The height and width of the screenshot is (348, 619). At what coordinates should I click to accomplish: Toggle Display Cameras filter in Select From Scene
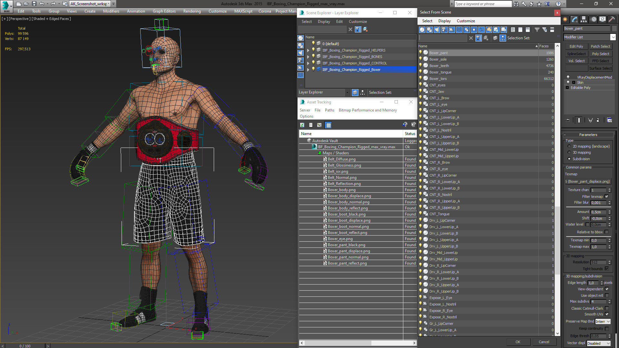tap(444, 30)
